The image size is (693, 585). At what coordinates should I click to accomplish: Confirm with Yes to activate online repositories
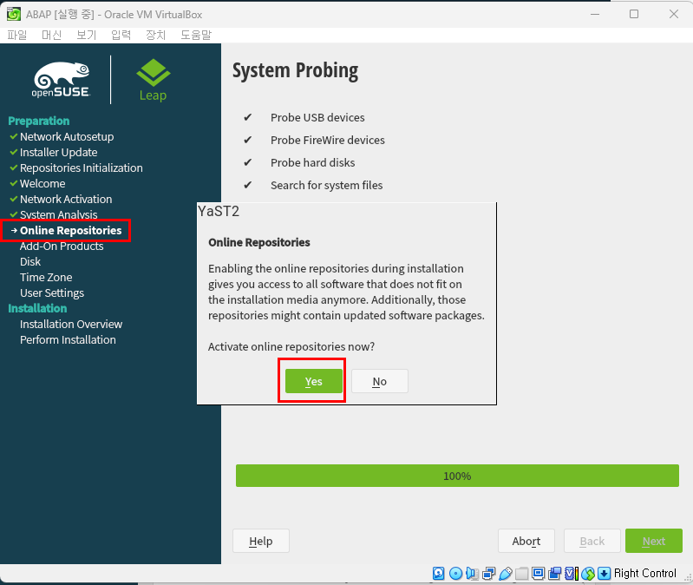click(x=314, y=381)
